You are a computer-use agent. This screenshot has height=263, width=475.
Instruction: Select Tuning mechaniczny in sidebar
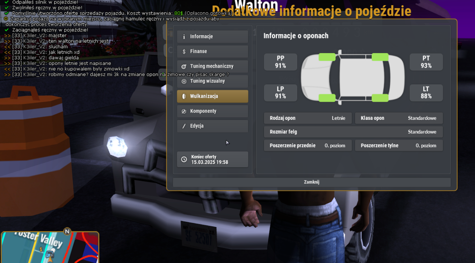[212, 66]
